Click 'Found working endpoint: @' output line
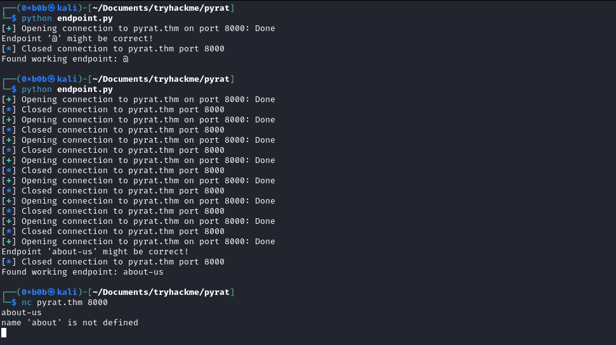Image resolution: width=616 pixels, height=345 pixels. (65, 59)
